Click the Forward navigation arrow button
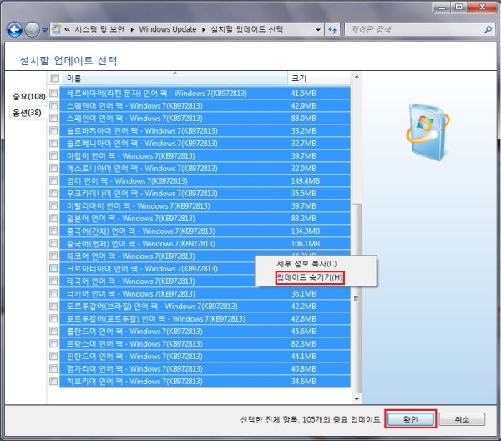 pos(33,29)
